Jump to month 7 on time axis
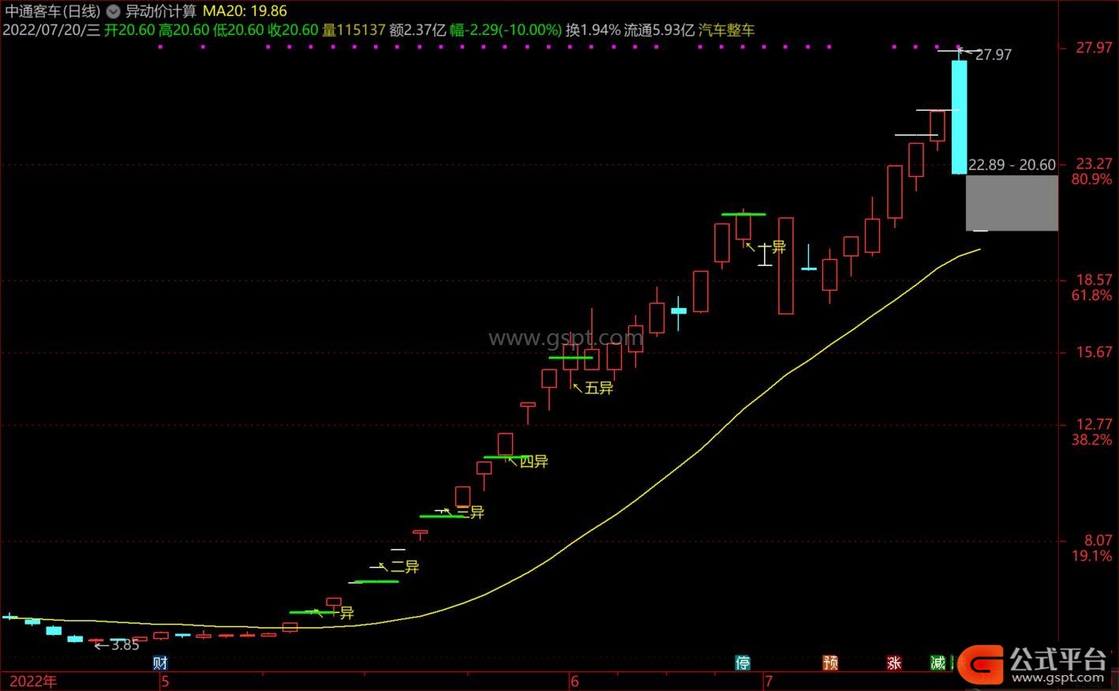The image size is (1119, 691). (x=768, y=682)
